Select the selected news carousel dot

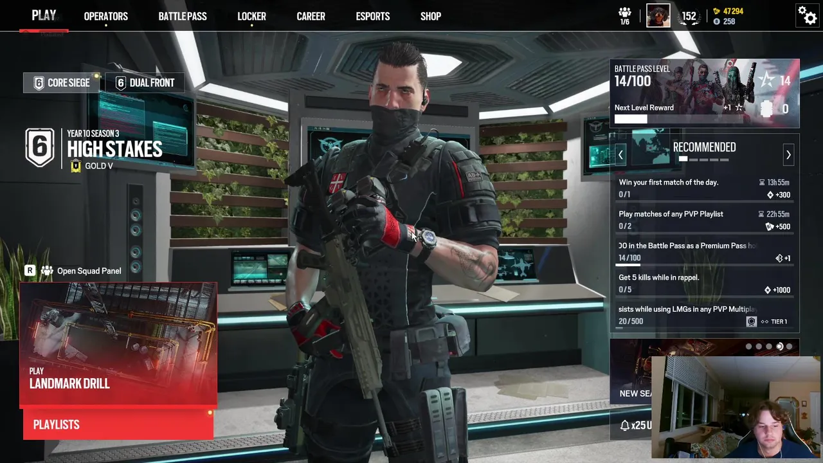(x=779, y=347)
